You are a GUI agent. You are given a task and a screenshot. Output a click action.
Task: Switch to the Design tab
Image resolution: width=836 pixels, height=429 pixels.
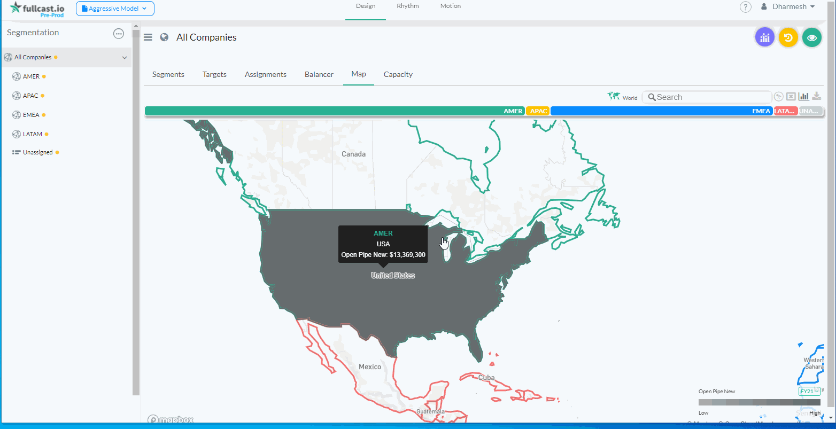tap(366, 6)
